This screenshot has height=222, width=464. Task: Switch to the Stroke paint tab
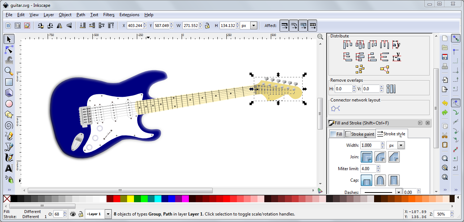(360, 133)
